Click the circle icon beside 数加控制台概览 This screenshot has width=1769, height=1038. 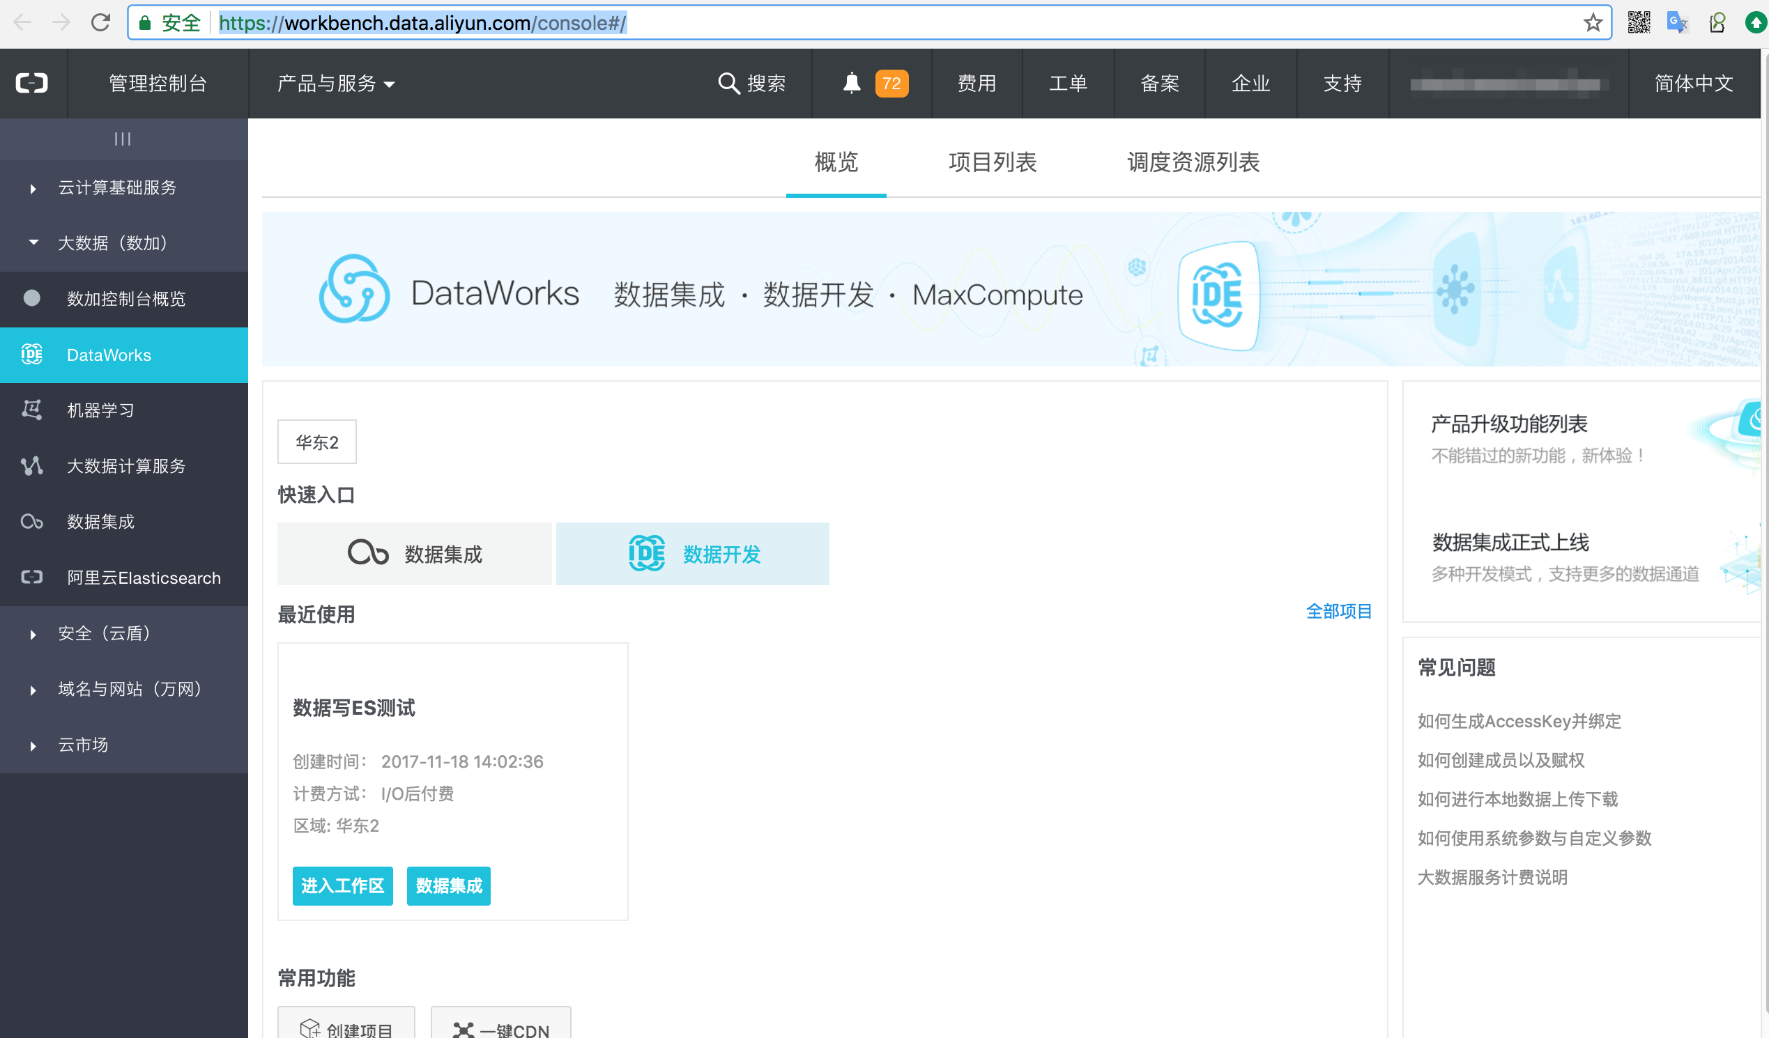(x=31, y=298)
